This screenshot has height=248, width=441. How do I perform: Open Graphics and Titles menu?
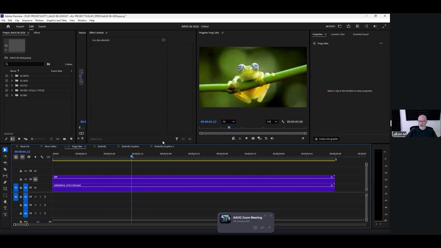pyautogui.click(x=57, y=20)
